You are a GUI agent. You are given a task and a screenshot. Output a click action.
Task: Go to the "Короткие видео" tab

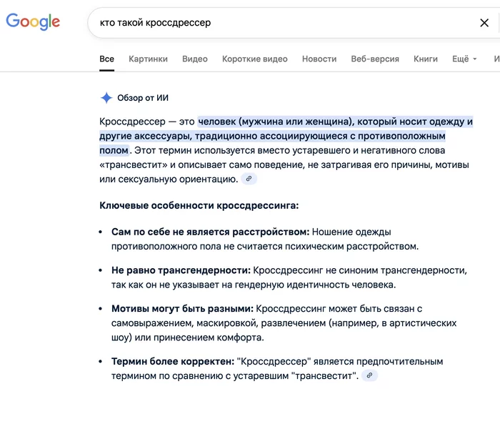coord(255,59)
